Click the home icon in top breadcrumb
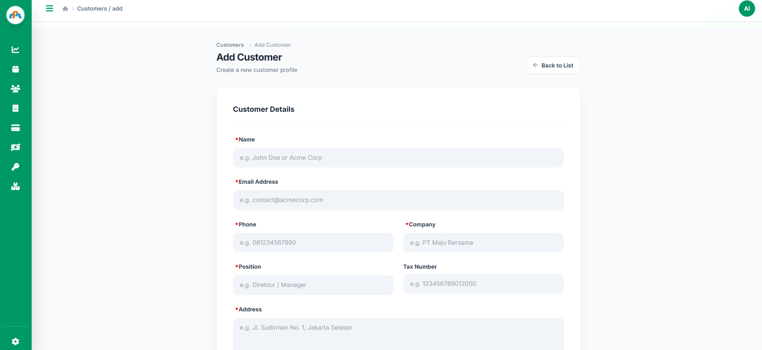The height and width of the screenshot is (350, 762). (65, 9)
